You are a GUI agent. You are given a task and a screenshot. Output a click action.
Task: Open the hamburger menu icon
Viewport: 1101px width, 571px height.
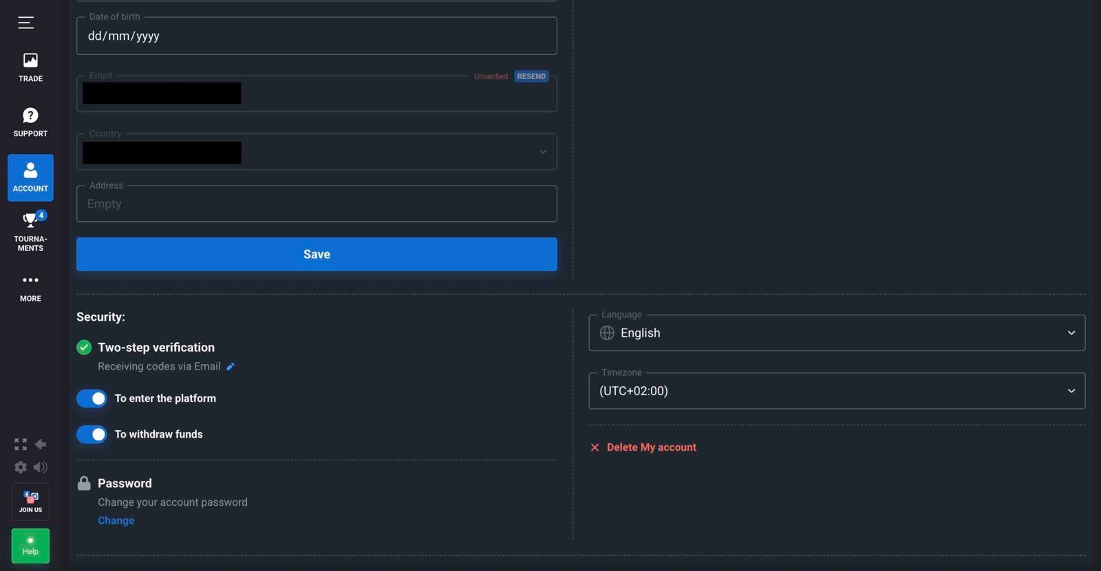click(26, 23)
